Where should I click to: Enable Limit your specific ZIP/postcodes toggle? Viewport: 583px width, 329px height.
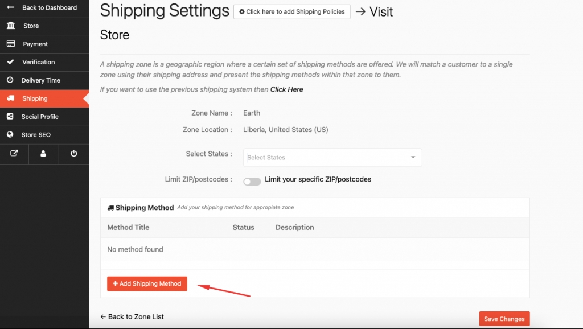pos(252,181)
